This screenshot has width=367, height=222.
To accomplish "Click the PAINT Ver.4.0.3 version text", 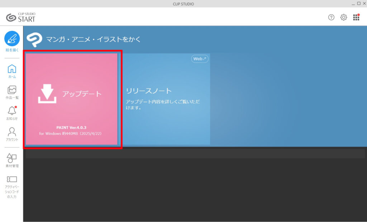I will 71,128.
